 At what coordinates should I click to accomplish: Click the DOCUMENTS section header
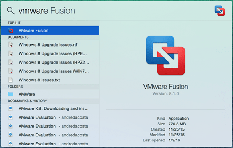point(18,37)
